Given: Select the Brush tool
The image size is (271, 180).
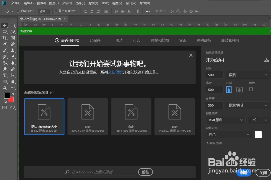Looking at the screenshot, I should [x=5, y=50].
